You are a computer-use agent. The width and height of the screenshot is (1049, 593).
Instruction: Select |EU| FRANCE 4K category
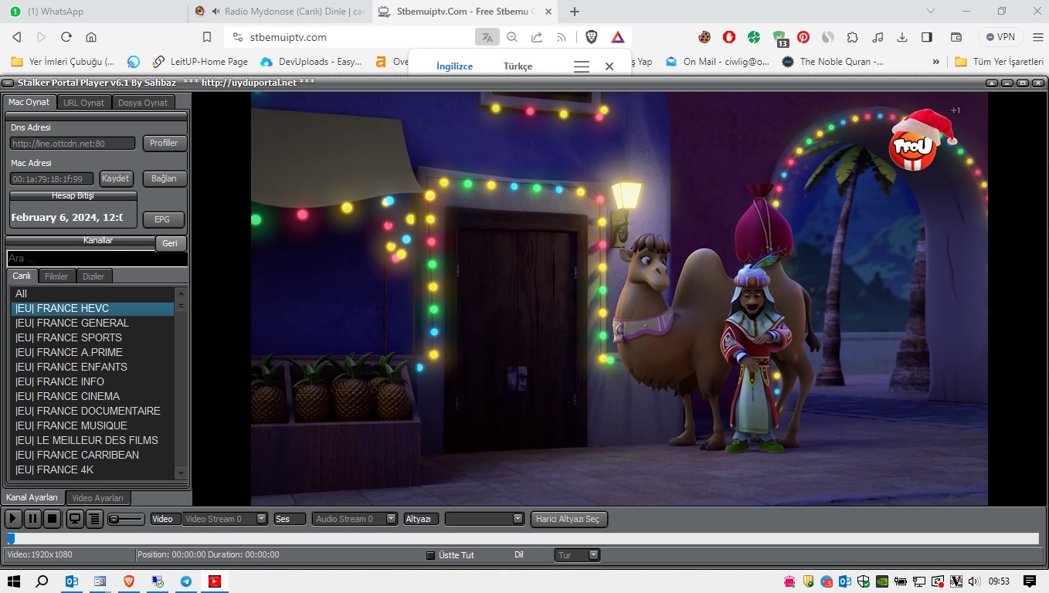[92, 469]
